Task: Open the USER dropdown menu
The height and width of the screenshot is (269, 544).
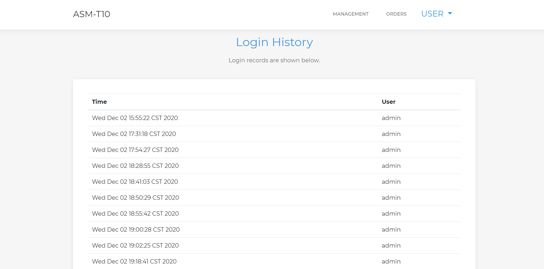Action: pos(432,14)
